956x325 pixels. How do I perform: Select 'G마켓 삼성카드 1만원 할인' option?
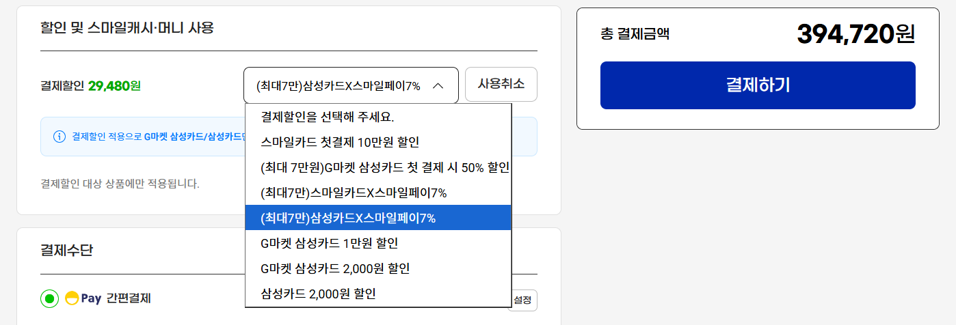(x=330, y=243)
